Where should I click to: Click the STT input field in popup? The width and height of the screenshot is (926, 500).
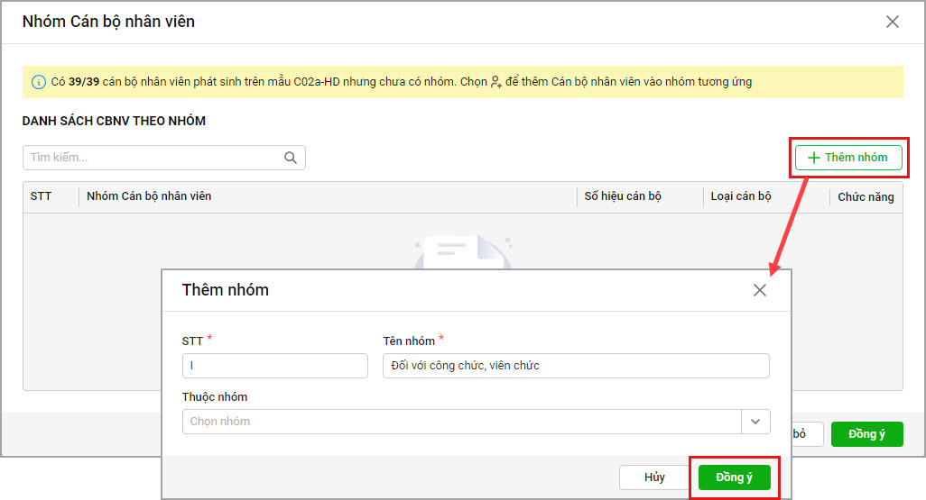274,366
